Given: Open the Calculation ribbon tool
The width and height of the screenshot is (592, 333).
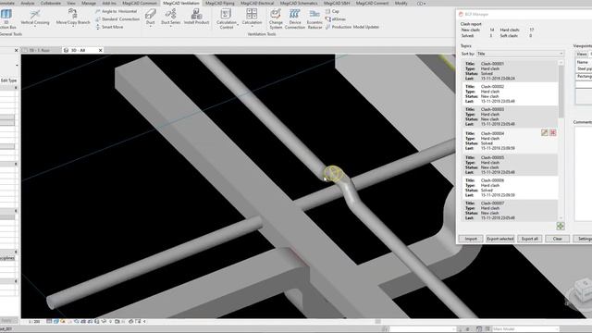Looking at the screenshot, I should point(252,17).
